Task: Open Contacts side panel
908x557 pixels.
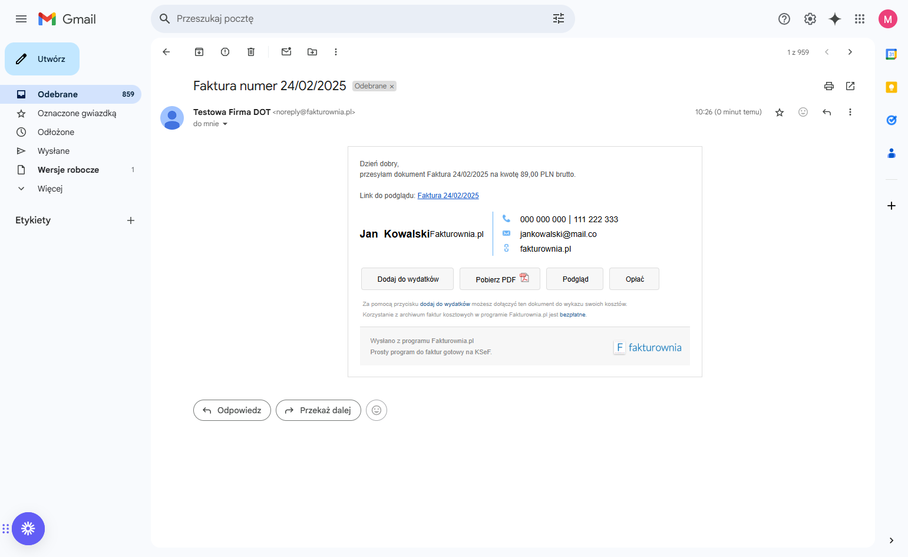Action: [892, 153]
